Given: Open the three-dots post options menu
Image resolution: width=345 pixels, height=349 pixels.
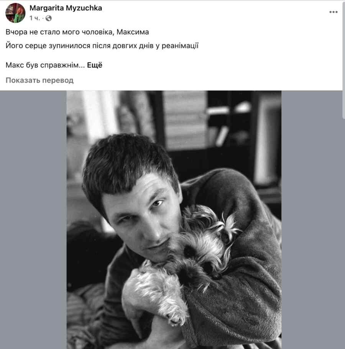Looking at the screenshot, I should [333, 12].
